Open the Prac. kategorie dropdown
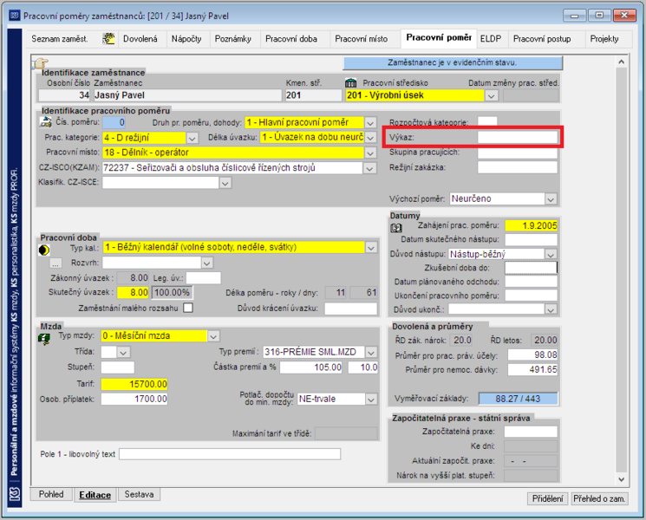Screen dimensions: 646x520 (x=192, y=138)
